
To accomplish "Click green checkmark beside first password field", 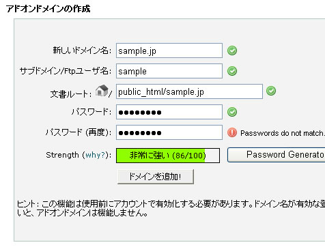I will coord(232,112).
